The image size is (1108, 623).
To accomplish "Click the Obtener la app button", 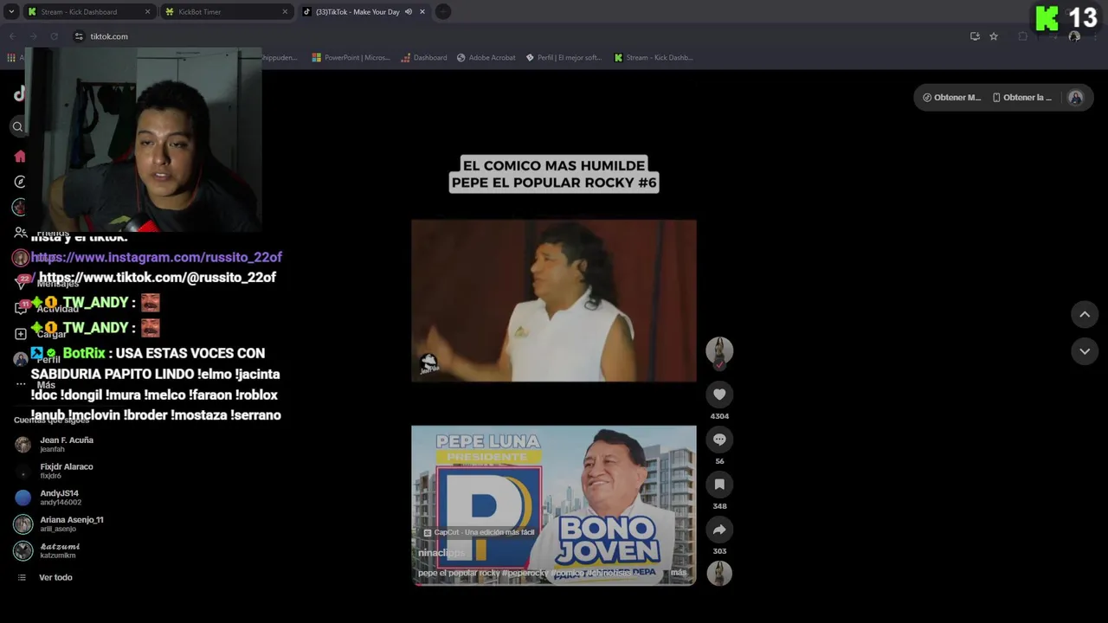I will click(1022, 98).
